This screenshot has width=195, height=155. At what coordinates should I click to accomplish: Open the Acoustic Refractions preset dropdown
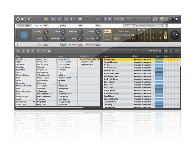coord(151,26)
